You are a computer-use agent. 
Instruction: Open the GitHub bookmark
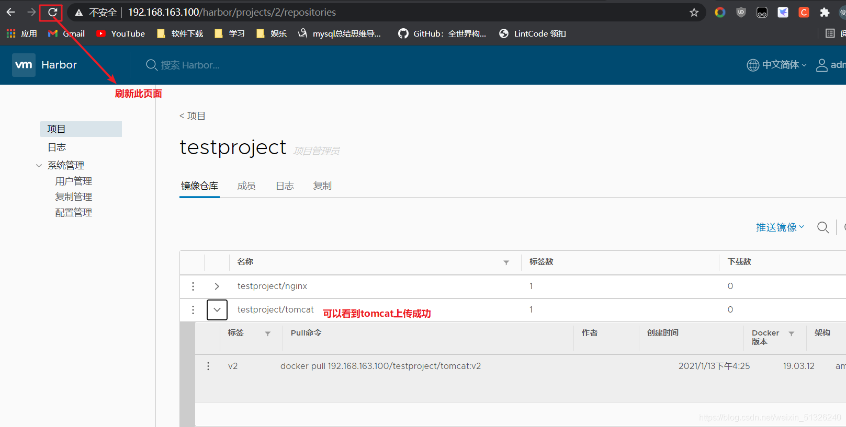point(442,33)
